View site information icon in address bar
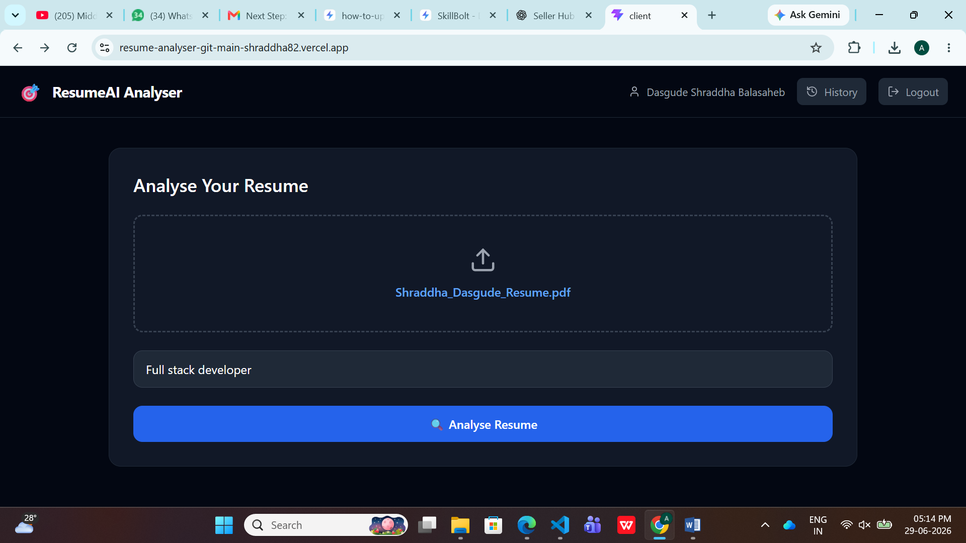The height and width of the screenshot is (543, 966). click(x=105, y=48)
